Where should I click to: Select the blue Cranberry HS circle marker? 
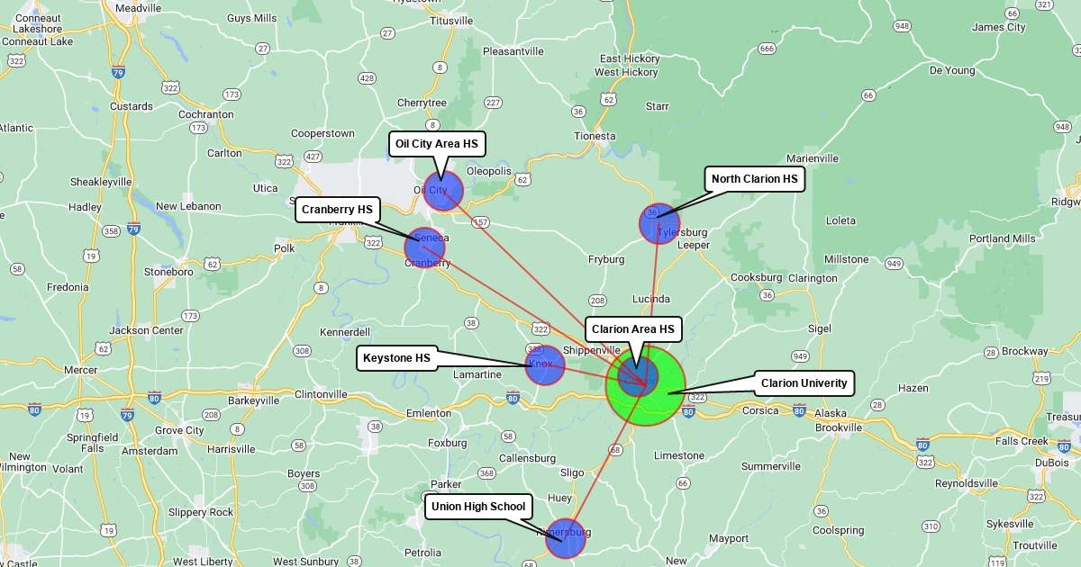tap(424, 248)
